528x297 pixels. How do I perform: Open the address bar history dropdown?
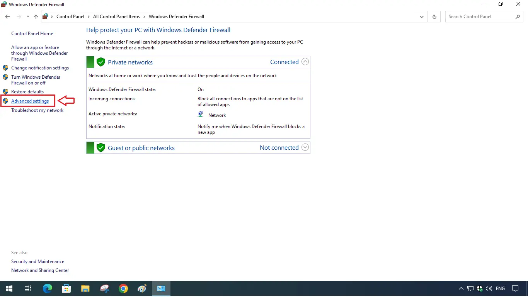421,17
